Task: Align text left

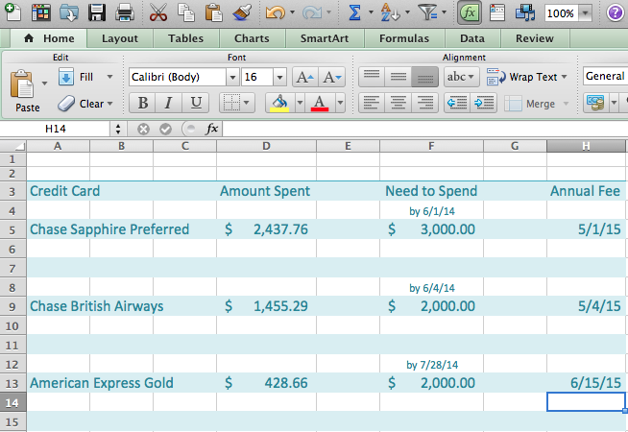Action: click(372, 104)
